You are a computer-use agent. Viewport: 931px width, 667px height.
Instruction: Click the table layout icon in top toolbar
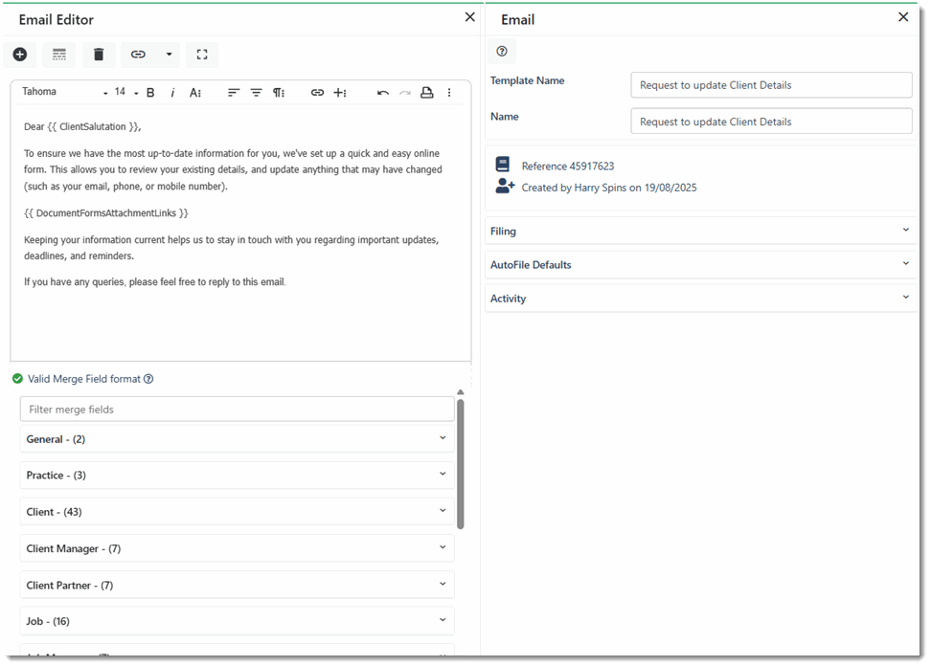click(58, 55)
